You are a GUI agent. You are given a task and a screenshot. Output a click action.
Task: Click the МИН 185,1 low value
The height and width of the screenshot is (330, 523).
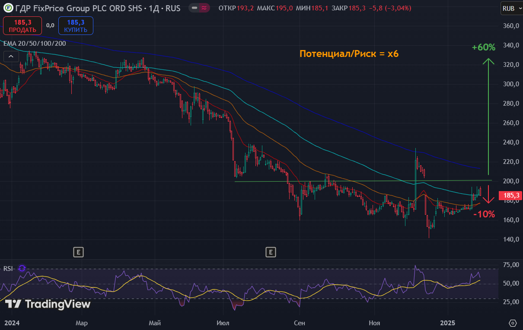pyautogui.click(x=312, y=8)
